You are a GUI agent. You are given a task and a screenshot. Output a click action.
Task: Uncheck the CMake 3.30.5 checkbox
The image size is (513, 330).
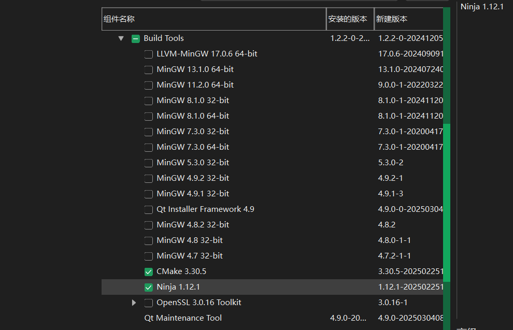149,272
